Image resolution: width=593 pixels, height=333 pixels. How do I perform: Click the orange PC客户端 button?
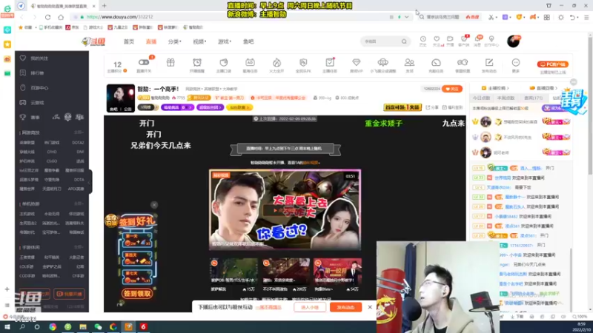(553, 64)
